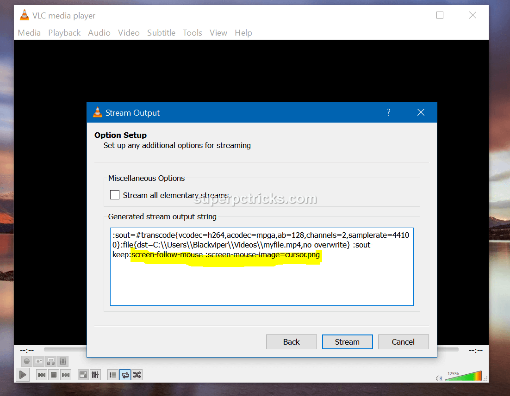
Task: Go Back in the Stream Output wizard
Action: coord(291,342)
